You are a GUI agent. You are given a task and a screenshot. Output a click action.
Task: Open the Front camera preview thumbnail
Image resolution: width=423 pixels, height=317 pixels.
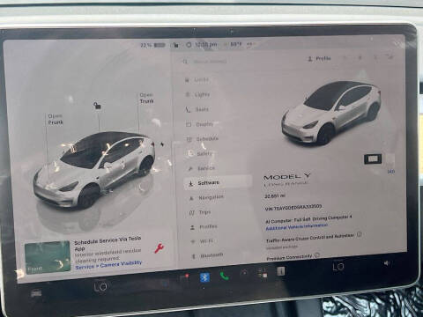(x=48, y=257)
